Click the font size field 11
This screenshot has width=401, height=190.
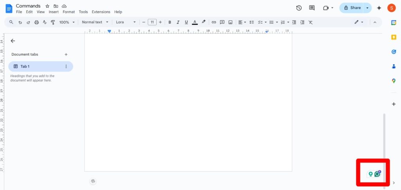[152, 22]
